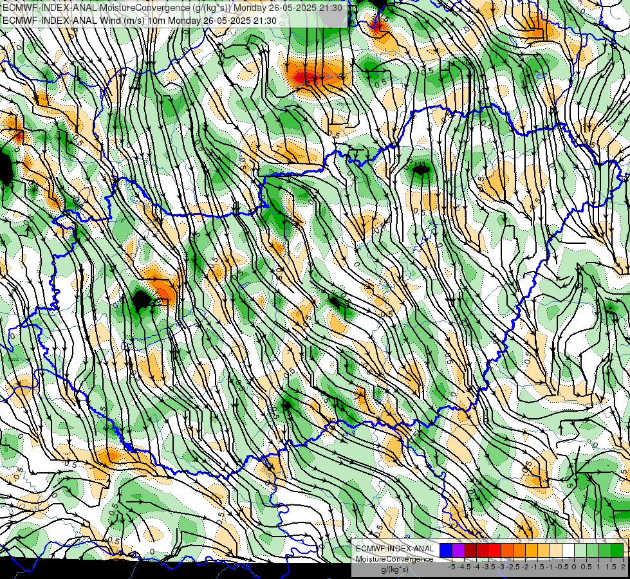
Task: Click the colorbar tick value -5
Action: pyautogui.click(x=452, y=567)
